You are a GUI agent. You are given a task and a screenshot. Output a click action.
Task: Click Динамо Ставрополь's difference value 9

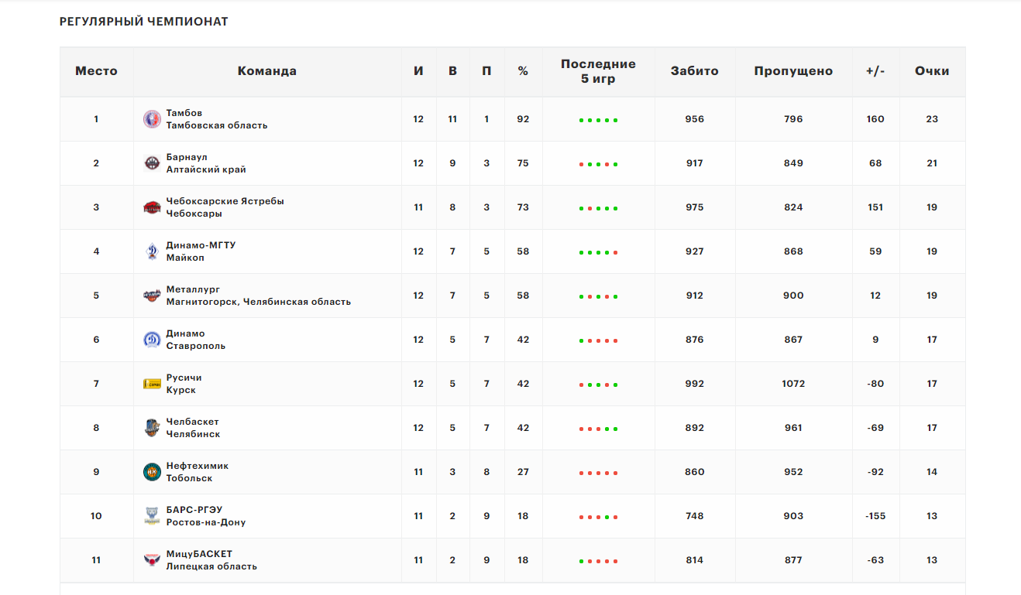pyautogui.click(x=875, y=340)
